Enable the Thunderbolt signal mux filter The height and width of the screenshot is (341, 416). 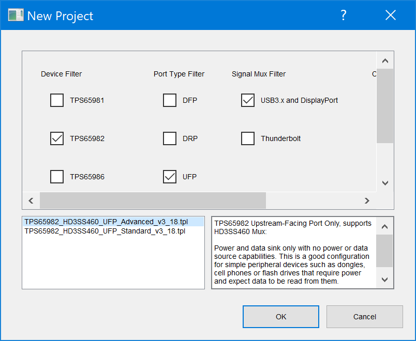(248, 138)
